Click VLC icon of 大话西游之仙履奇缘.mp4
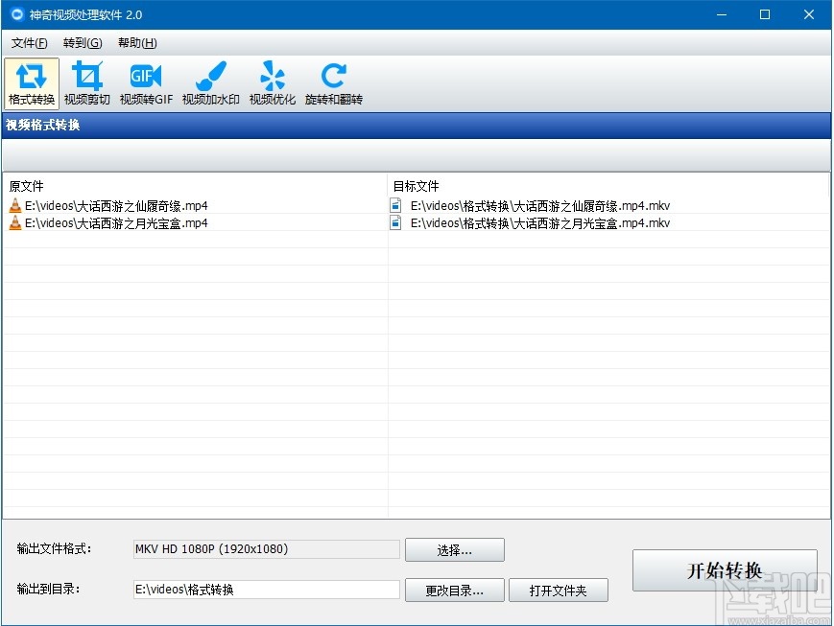Image resolution: width=834 pixels, height=626 pixels. (x=15, y=206)
